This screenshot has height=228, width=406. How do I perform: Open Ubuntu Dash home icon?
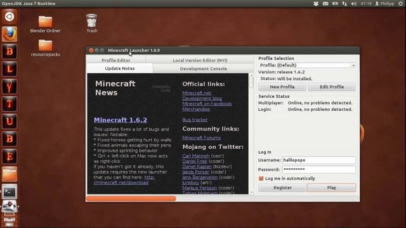(10, 16)
